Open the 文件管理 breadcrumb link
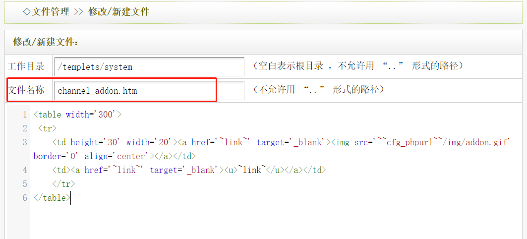 coord(51,12)
